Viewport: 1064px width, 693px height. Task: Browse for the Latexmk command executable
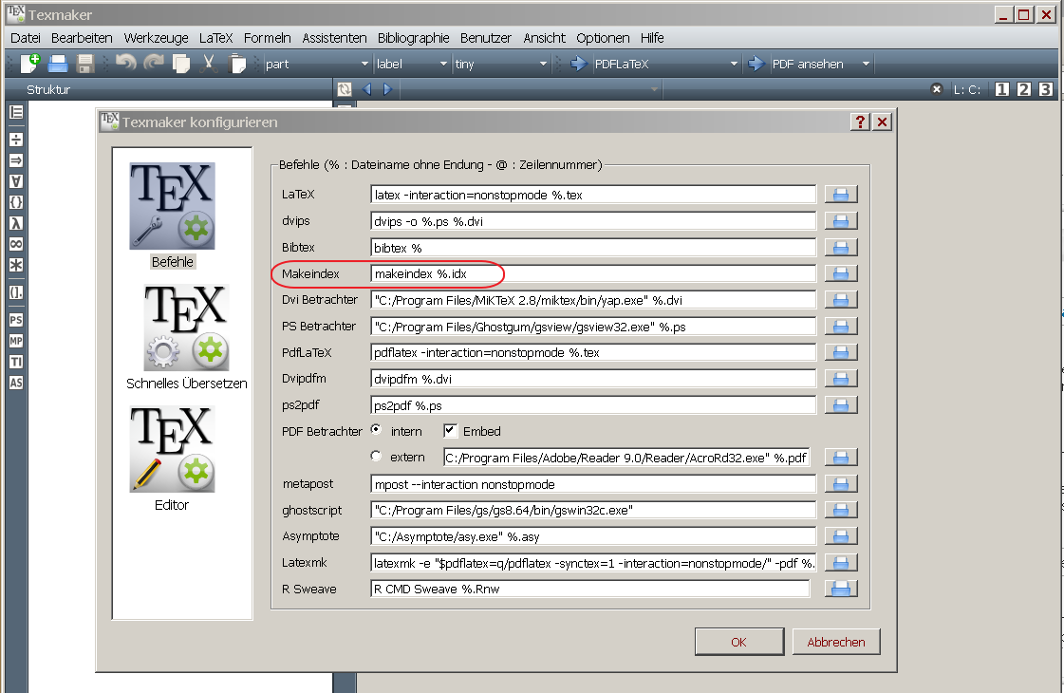841,563
